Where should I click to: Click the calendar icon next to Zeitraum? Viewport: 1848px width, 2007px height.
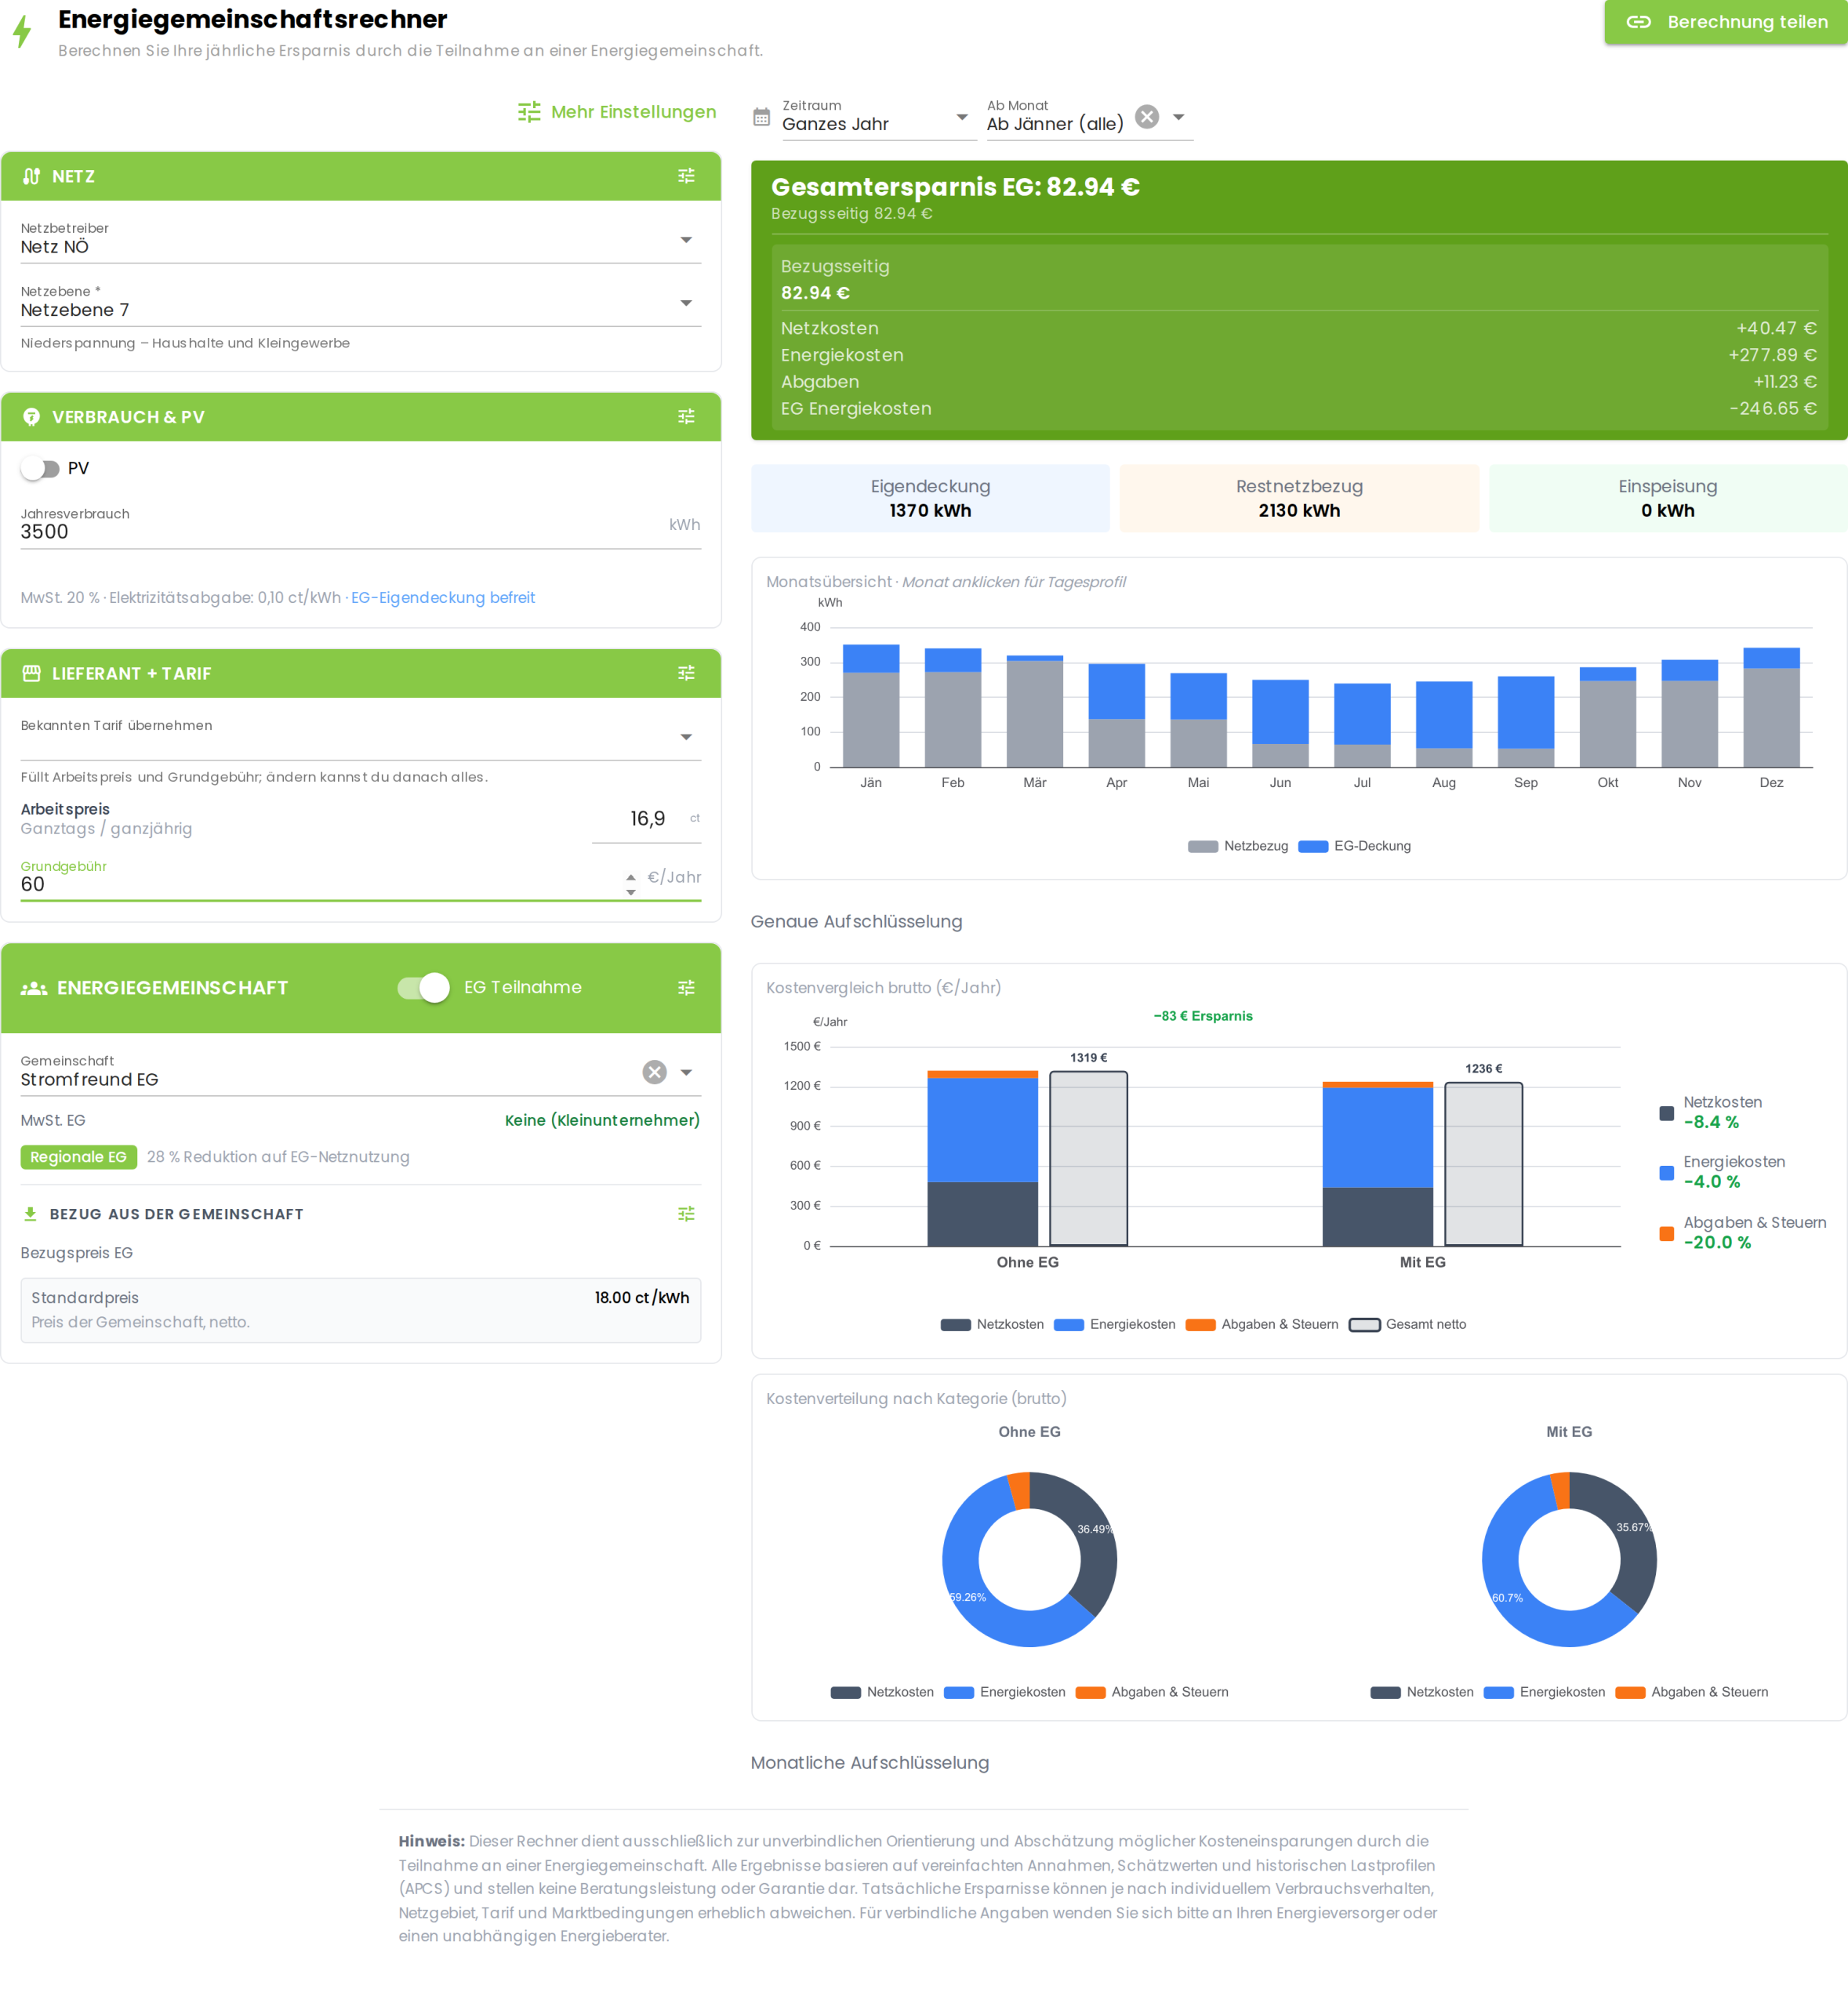pyautogui.click(x=761, y=118)
